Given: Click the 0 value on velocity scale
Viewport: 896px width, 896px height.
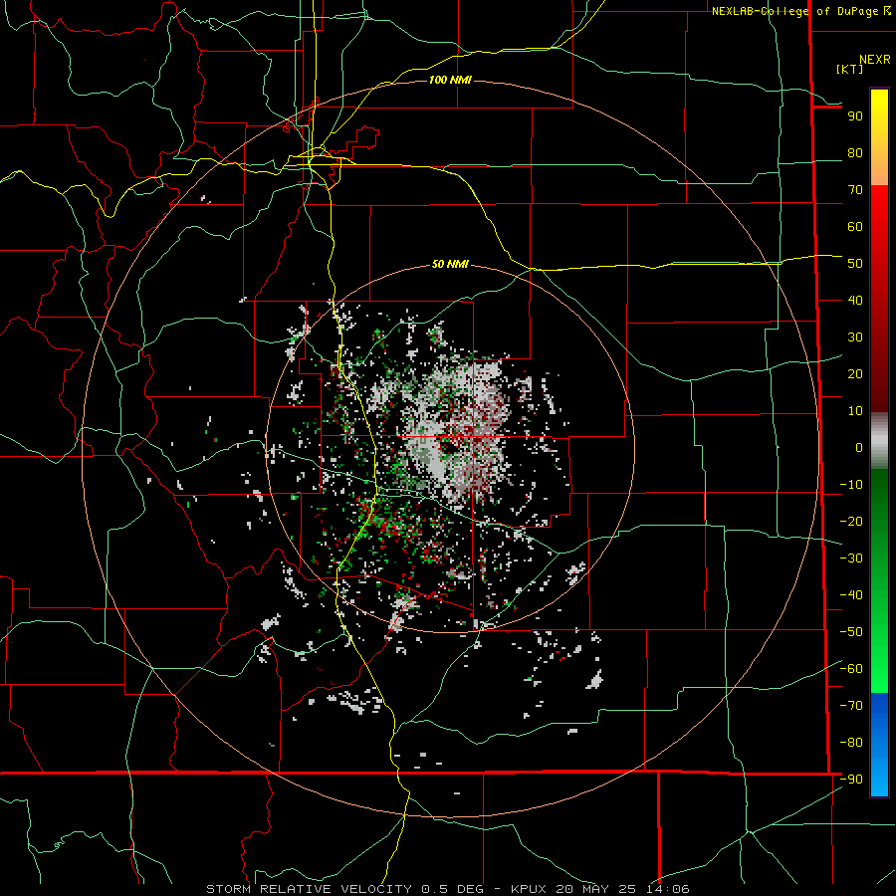Looking at the screenshot, I should [859, 447].
